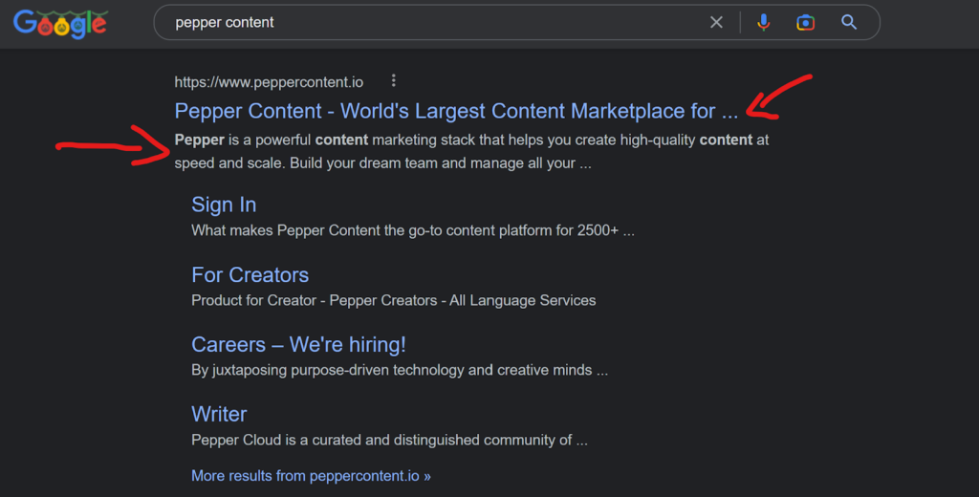Viewport: 979px width, 497px height.
Task: Click into the 'pepper content' search field
Action: (430, 23)
